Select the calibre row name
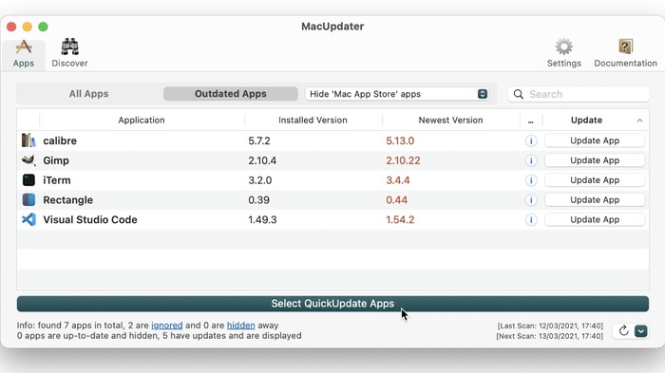 [60, 140]
